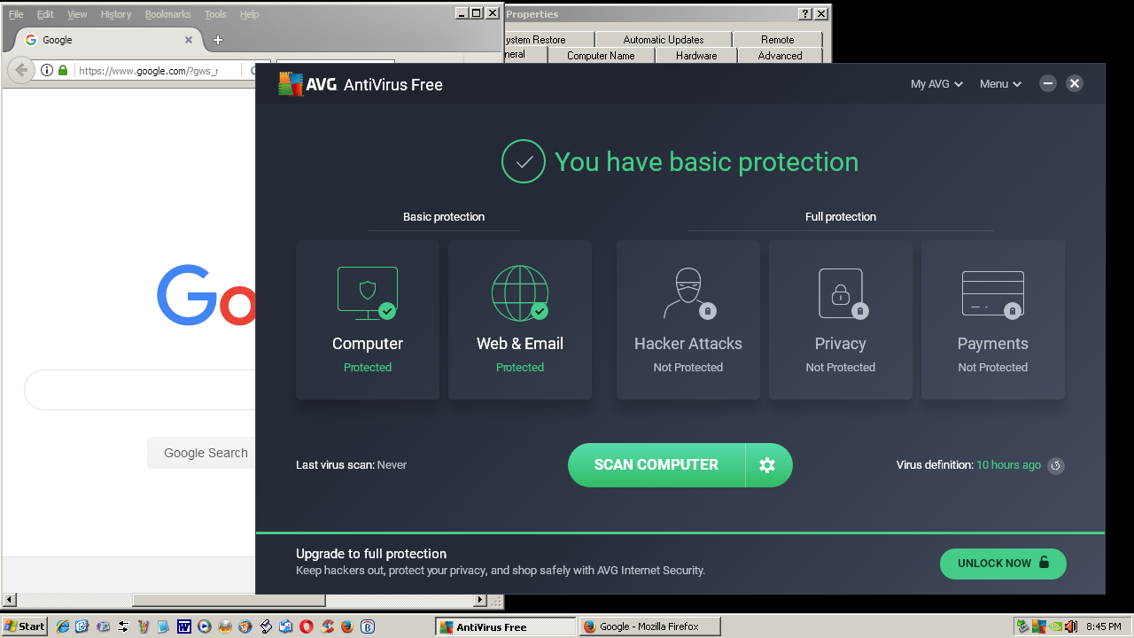Screen dimensions: 1134x638
Task: Open a new tab in Firefox
Action: (x=218, y=40)
